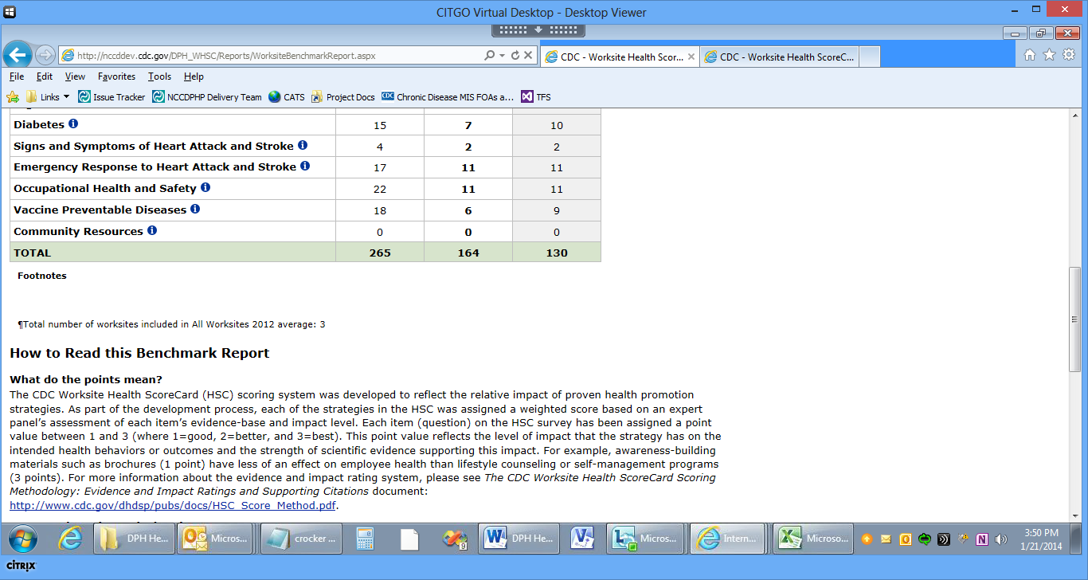Screen dimensions: 1088x580
Task: Open the Outlook taskbar window
Action: 215,539
